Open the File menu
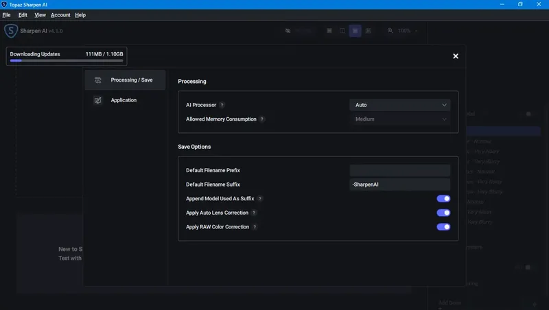 (6, 15)
